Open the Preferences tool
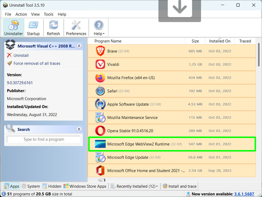This screenshot has height=197, width=262. pos(76,28)
